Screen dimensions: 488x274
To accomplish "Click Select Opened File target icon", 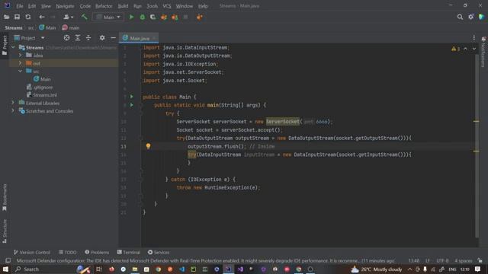I will pos(66,38).
